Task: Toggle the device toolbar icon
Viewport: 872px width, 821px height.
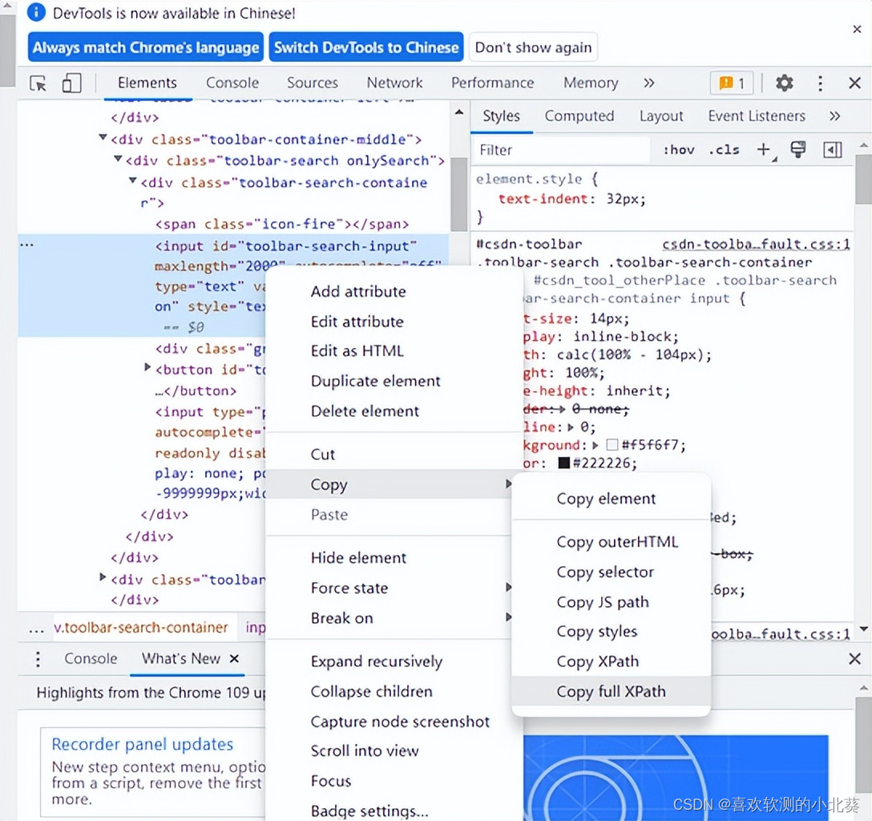Action: pos(72,83)
